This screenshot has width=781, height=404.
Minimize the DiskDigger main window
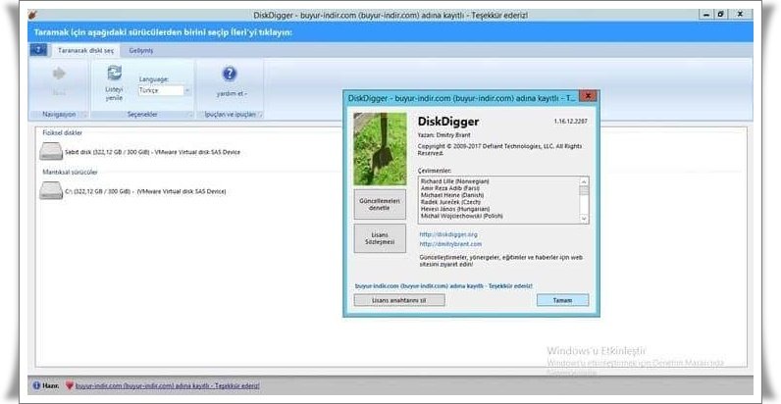[x=705, y=15]
